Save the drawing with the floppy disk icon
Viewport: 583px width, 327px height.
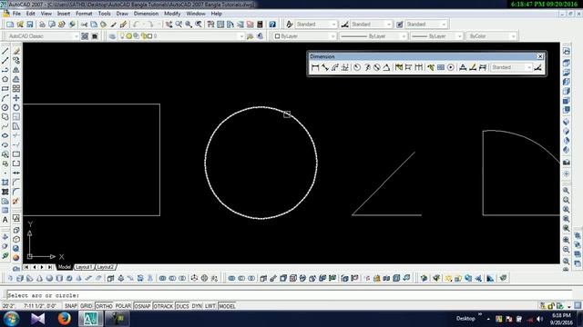pyautogui.click(x=30, y=25)
